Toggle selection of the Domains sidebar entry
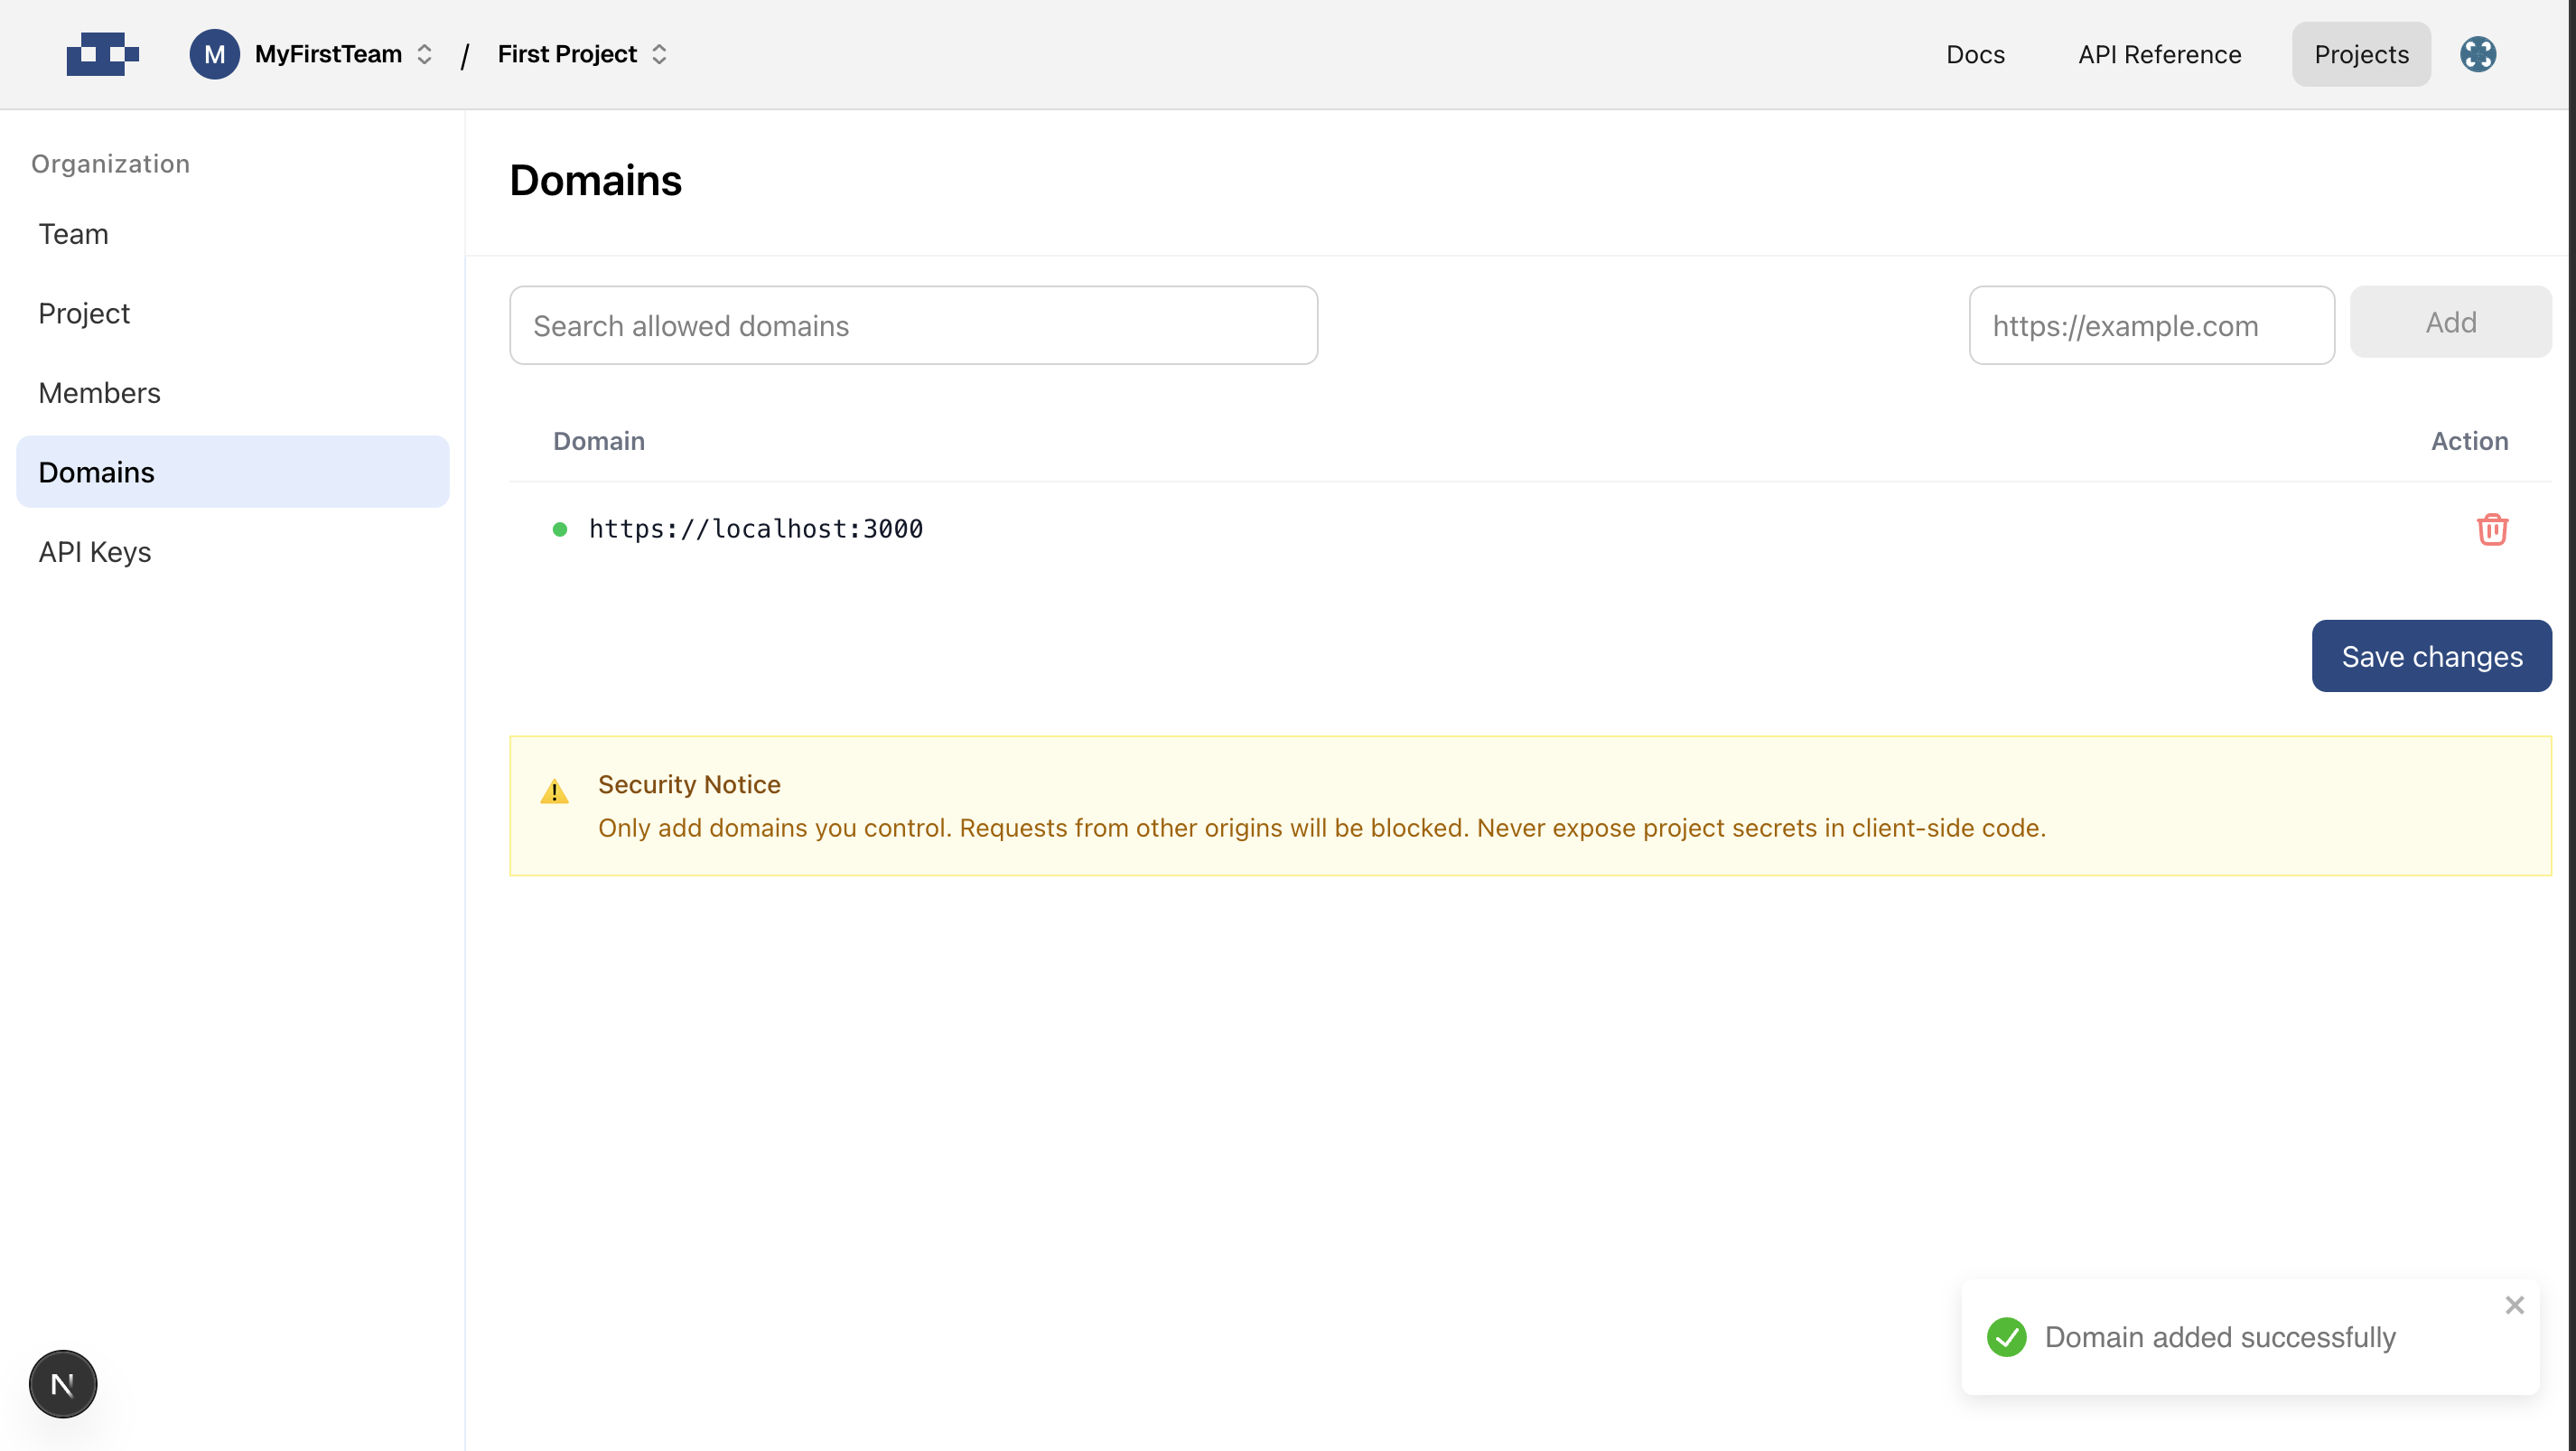2576x1451 pixels. pos(96,471)
